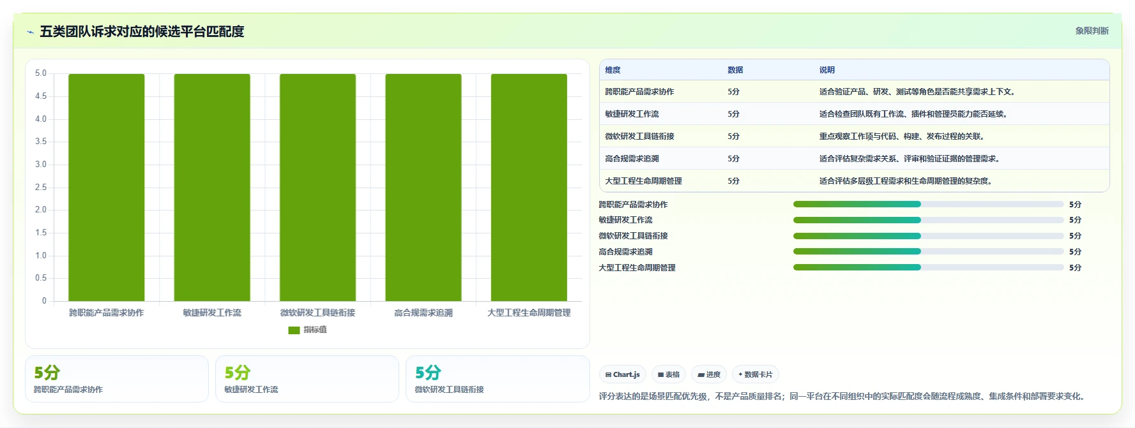
Task: Open the 敏捷研发工作流 5分 data card
Action: tap(307, 379)
